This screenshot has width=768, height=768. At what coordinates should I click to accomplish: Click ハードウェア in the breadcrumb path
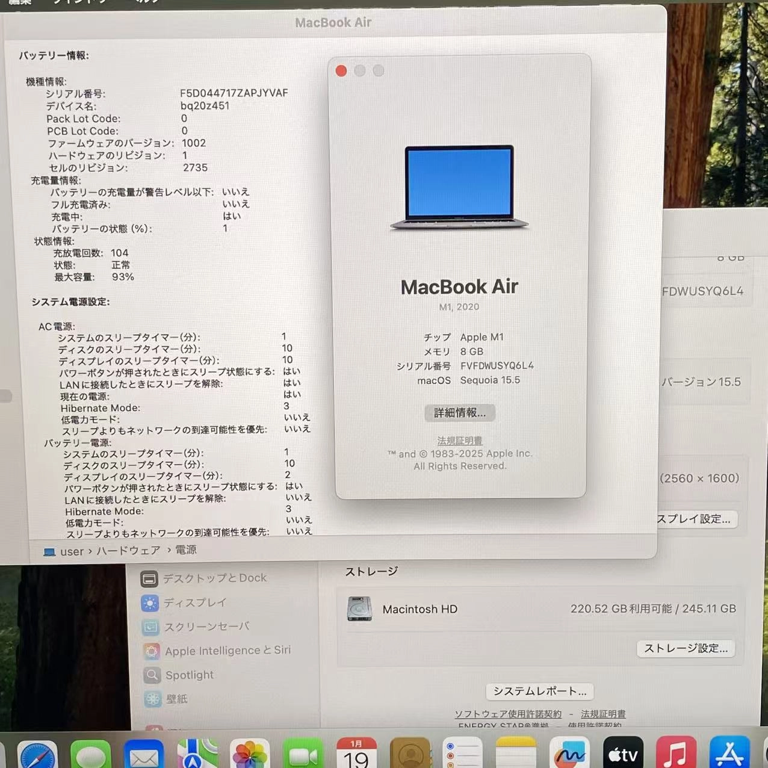coord(128,550)
